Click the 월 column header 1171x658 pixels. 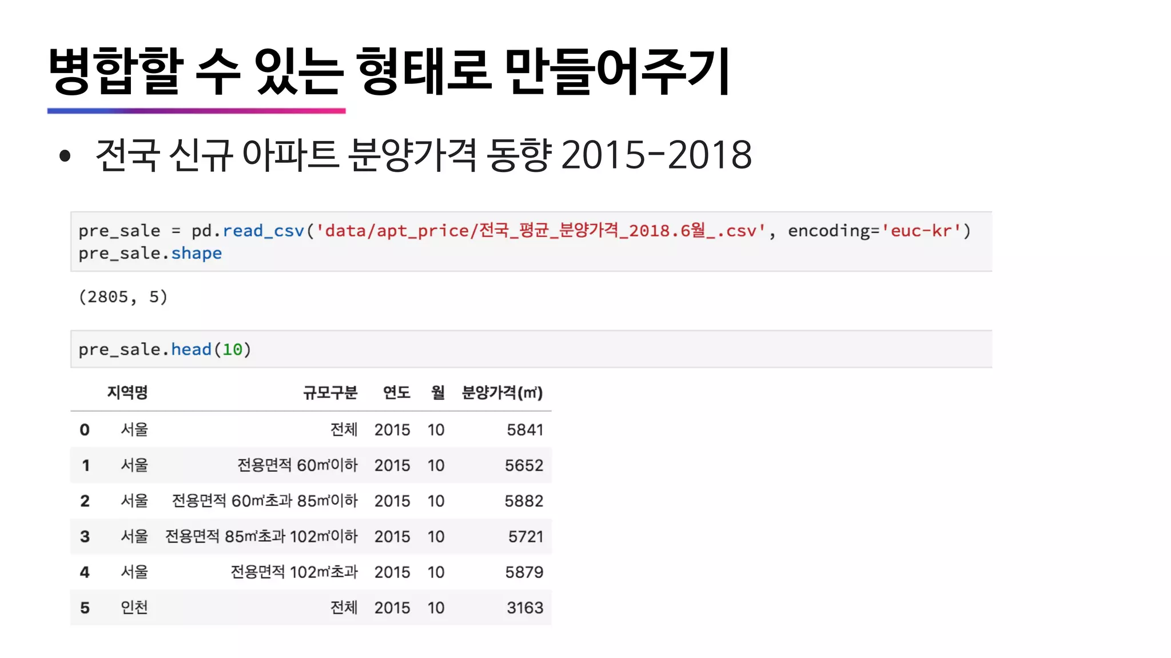tap(437, 392)
